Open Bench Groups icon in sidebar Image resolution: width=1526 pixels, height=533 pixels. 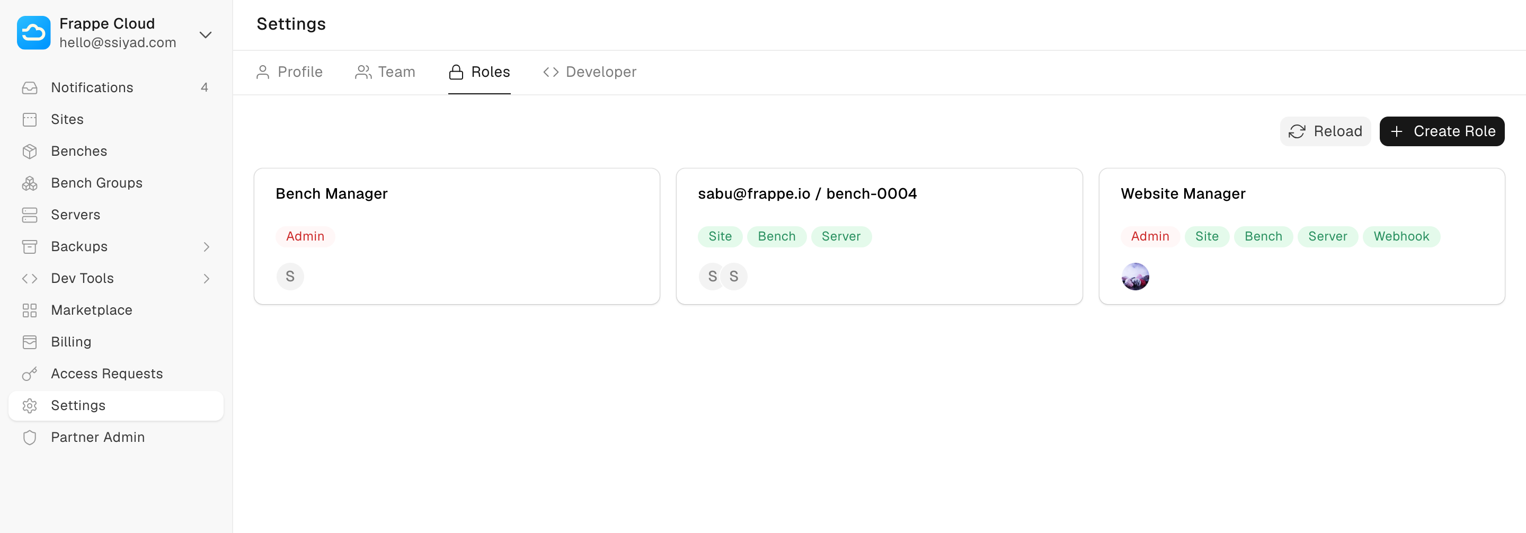click(30, 184)
